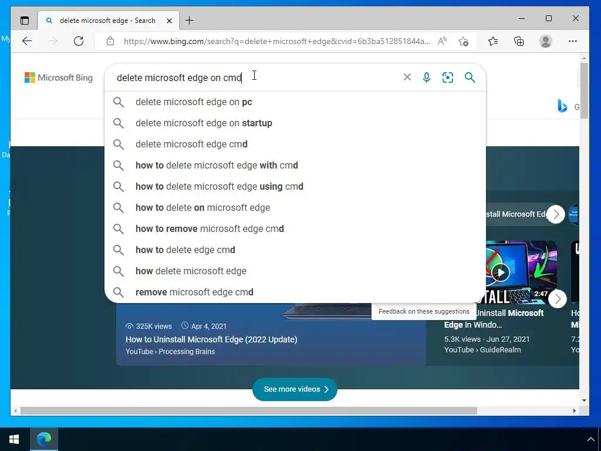Click the Refresh page icon
This screenshot has height=451, width=601.
(79, 41)
